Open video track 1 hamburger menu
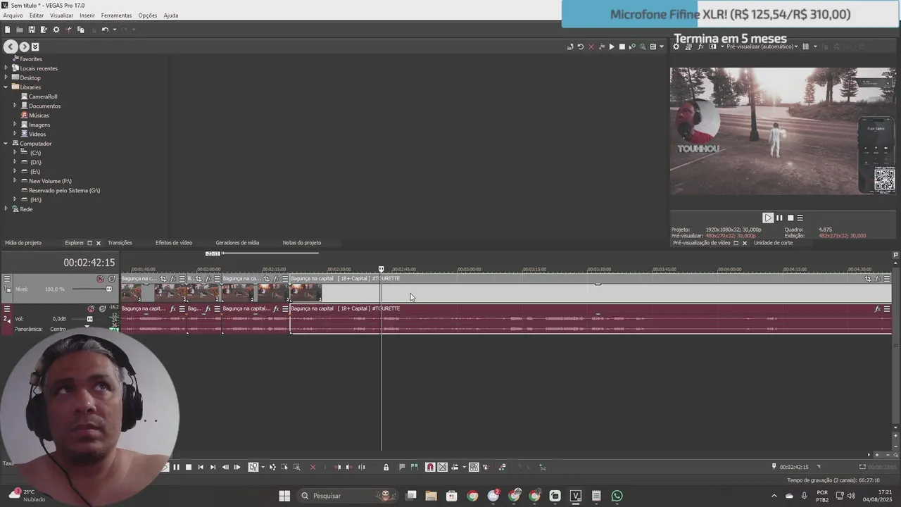The height and width of the screenshot is (507, 901). click(x=7, y=279)
